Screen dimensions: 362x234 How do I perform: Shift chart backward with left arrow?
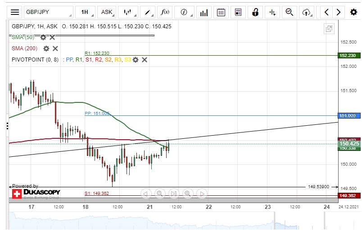(x=326, y=12)
